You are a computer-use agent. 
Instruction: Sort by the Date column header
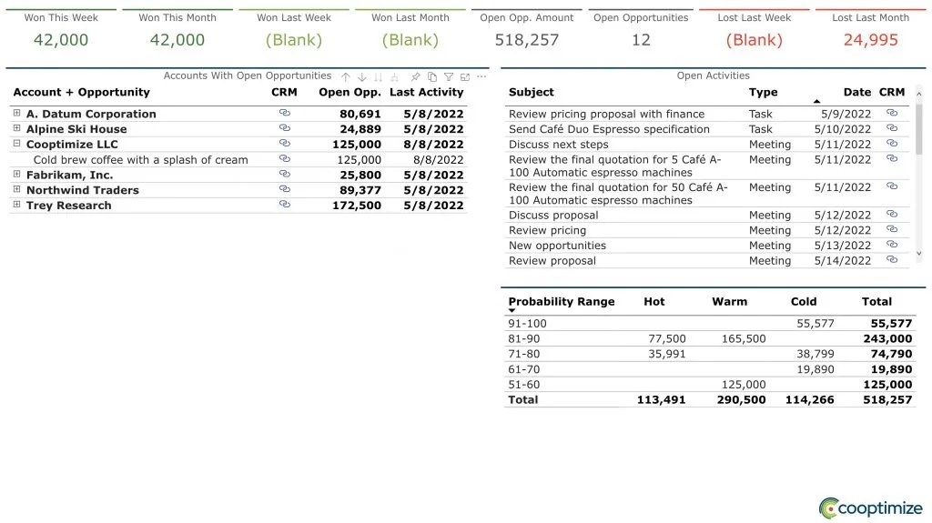pyautogui.click(x=856, y=93)
